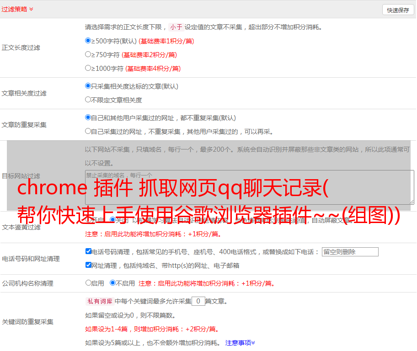
Task: Select 自己和其他用户采集过的网址 no-repeat option
Action: 88,117
